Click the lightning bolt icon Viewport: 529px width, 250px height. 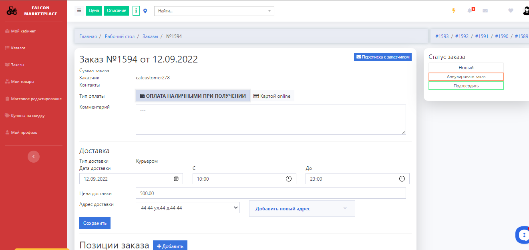pyautogui.click(x=454, y=11)
